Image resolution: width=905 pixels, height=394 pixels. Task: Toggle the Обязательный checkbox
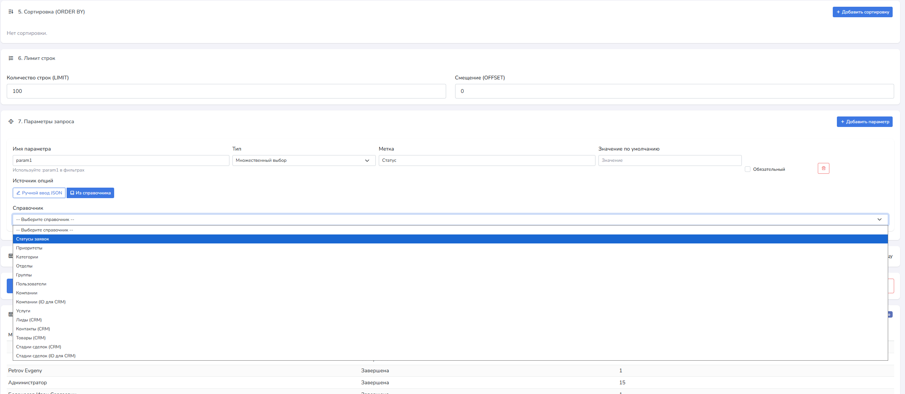[747, 169]
